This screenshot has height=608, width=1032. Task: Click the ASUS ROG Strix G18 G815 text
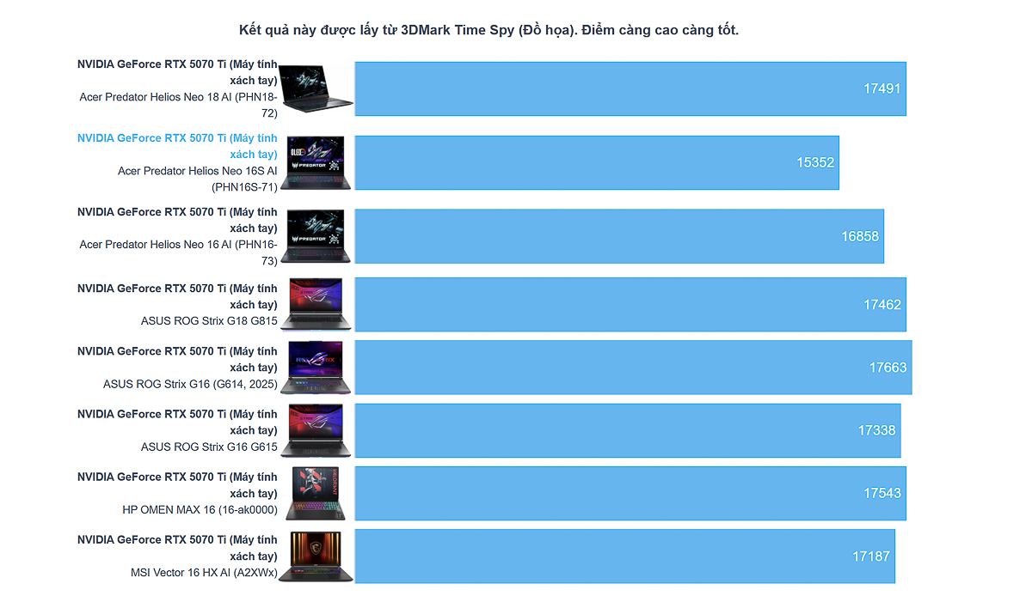tap(209, 321)
